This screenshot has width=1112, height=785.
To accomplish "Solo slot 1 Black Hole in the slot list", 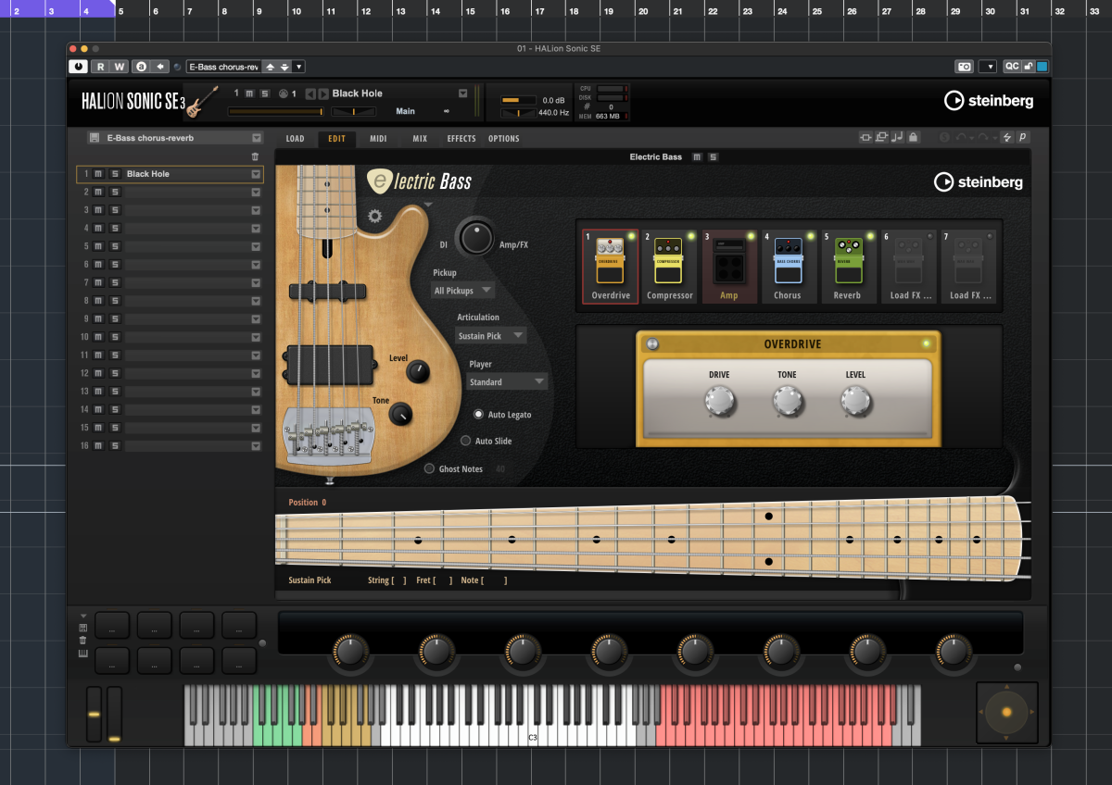I will [x=115, y=174].
